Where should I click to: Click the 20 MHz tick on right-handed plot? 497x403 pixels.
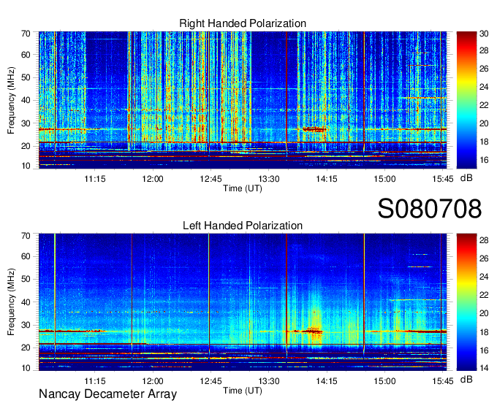[x=26, y=146]
